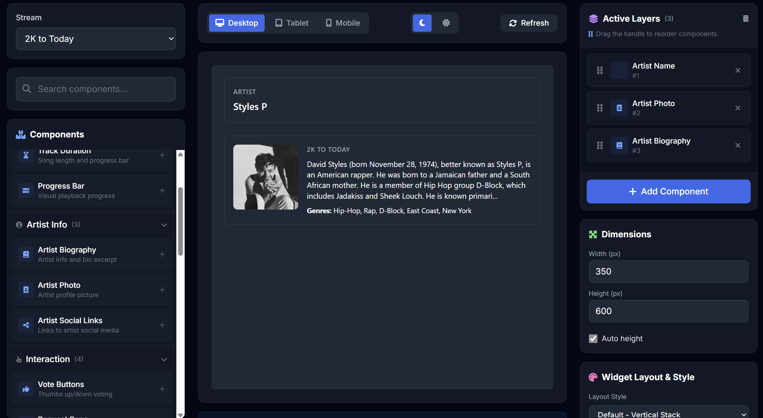Click the plus icon next to Artist Photo

click(x=162, y=289)
